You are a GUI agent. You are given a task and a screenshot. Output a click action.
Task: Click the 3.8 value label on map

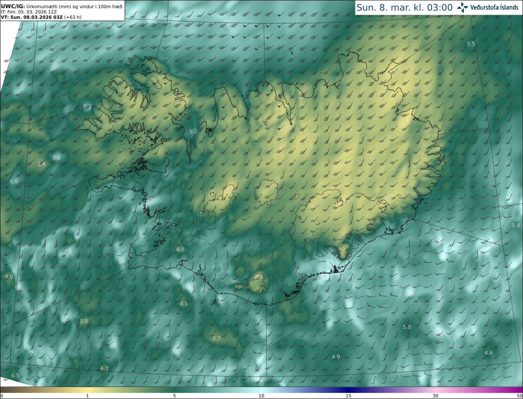84,321
